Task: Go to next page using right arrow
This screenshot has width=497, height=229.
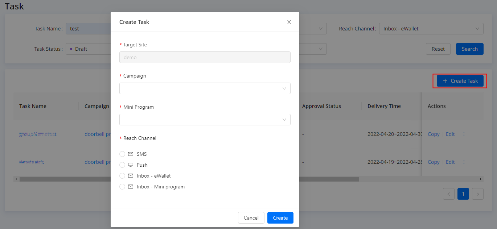Action: [x=478, y=194]
